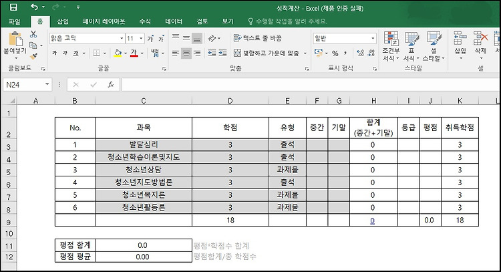501x272 pixels.
Task: Open 셀 스타일 cell styles
Action: (434, 47)
